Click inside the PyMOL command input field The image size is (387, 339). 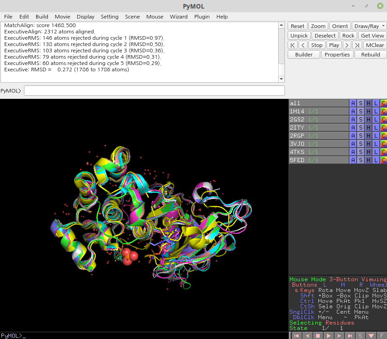(x=154, y=90)
